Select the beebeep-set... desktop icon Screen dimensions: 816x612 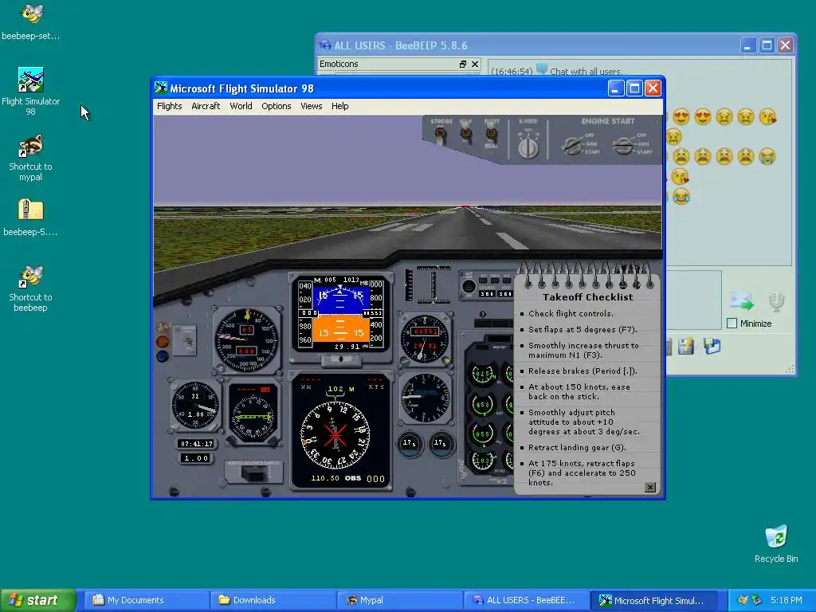click(x=31, y=22)
